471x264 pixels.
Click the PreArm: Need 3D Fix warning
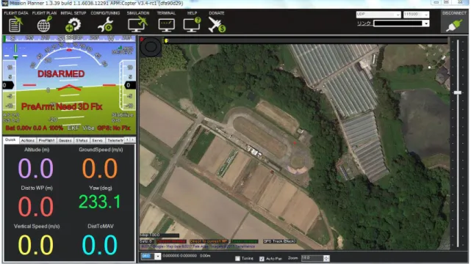pyautogui.click(x=62, y=106)
